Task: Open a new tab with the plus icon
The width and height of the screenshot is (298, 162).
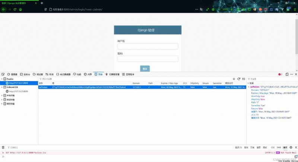Action: 42,3
